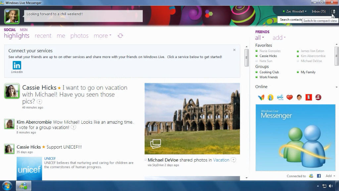339x191 pixels.
Task: Click the red heart icon in the Online row
Action: click(x=290, y=97)
